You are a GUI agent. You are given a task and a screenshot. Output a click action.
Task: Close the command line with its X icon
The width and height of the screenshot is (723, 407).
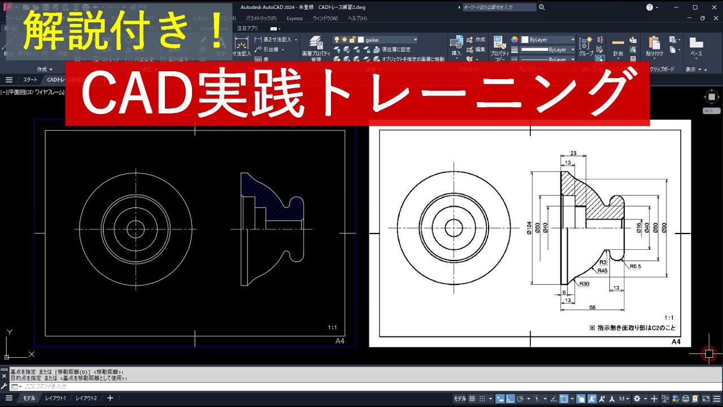pos(5,376)
